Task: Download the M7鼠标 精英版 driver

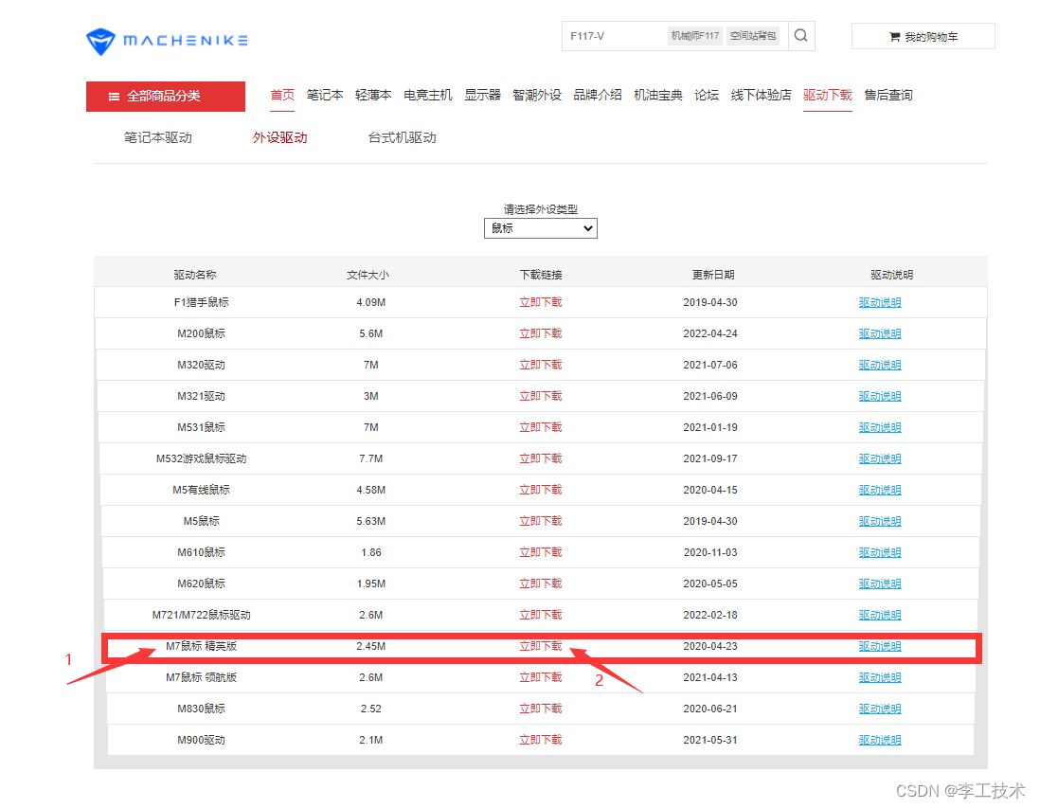Action: pyautogui.click(x=541, y=645)
